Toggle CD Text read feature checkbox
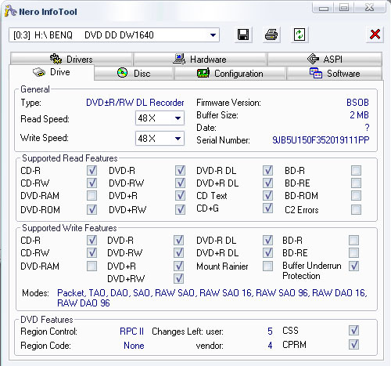The width and height of the screenshot is (391, 366). 267,195
